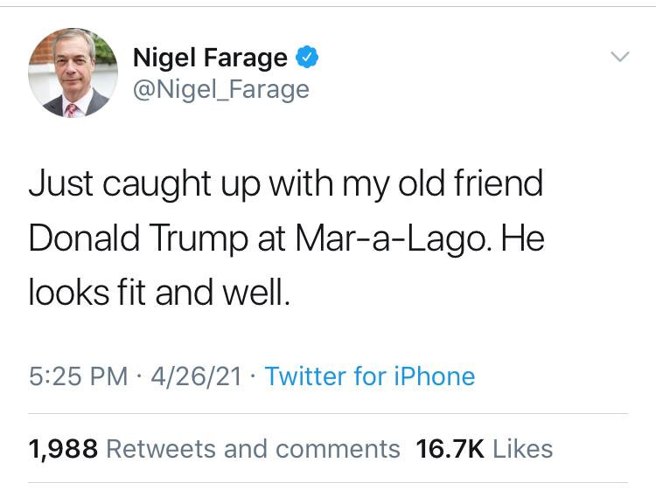Open the 1,988 retweet count

(63, 449)
